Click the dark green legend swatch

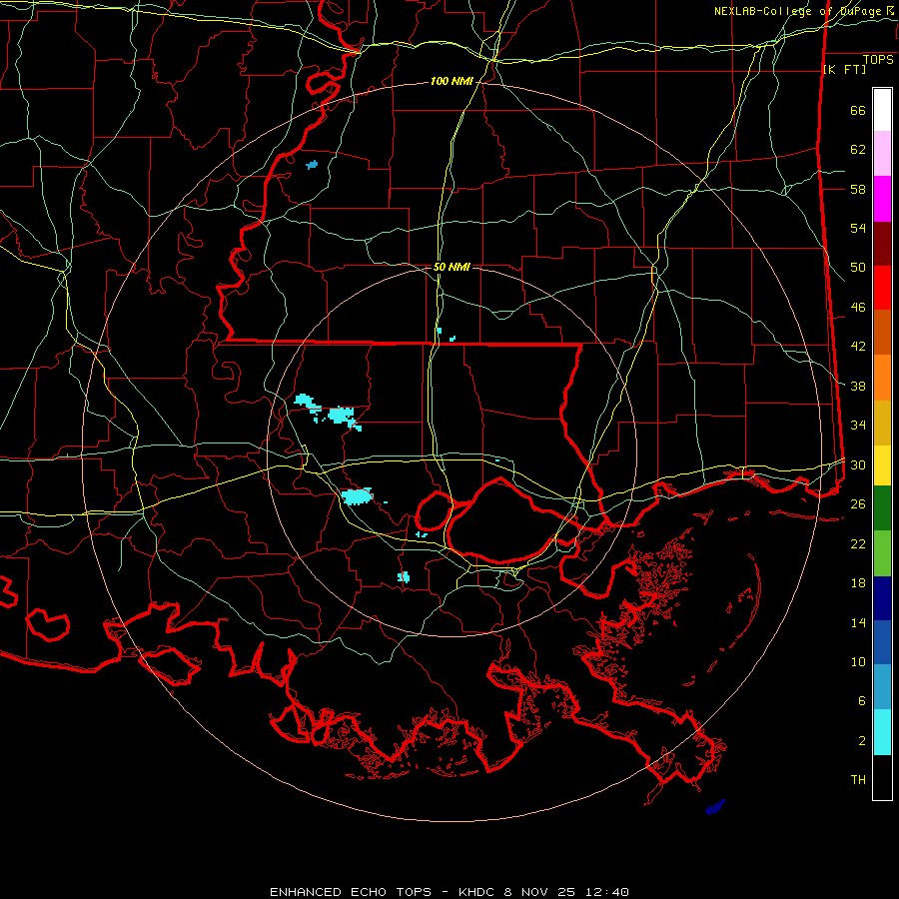pyautogui.click(x=882, y=508)
